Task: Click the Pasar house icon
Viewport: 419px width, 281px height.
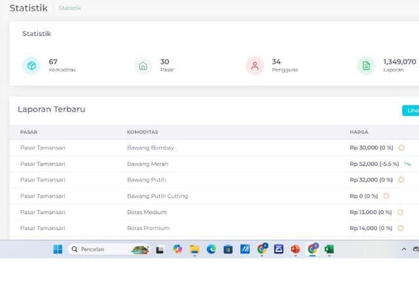Action: click(x=143, y=66)
